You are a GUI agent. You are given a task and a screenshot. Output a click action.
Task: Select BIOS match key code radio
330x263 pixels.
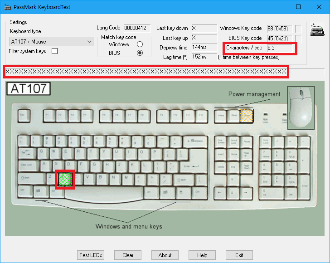click(140, 53)
